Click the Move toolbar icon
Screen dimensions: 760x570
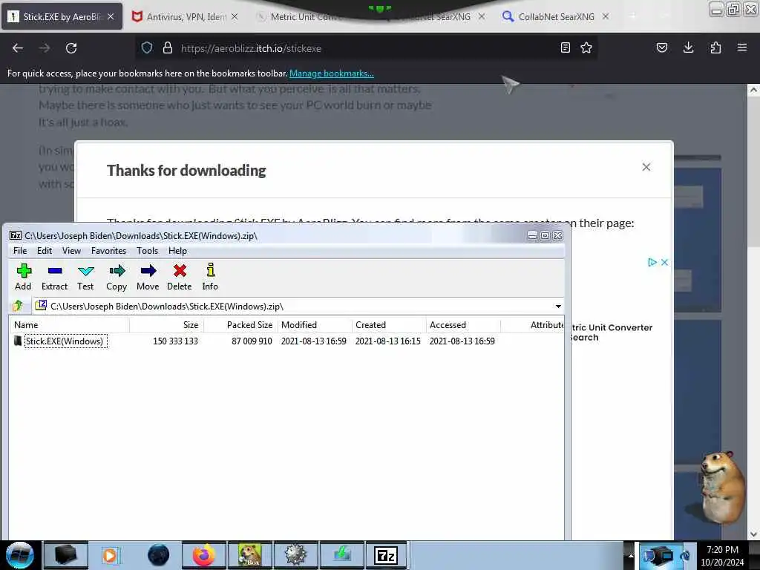click(x=148, y=278)
